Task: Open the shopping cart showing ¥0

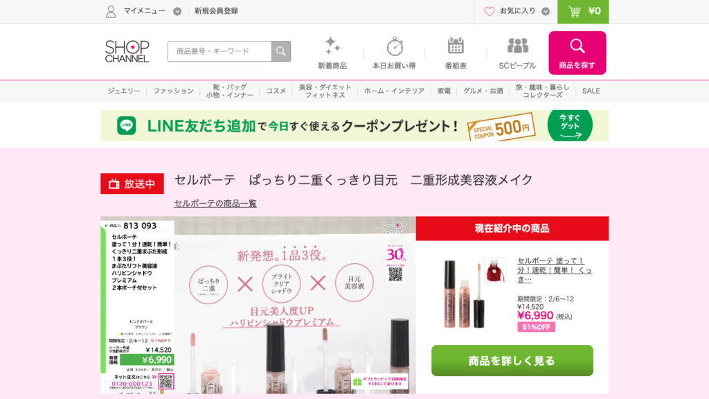Action: [583, 11]
